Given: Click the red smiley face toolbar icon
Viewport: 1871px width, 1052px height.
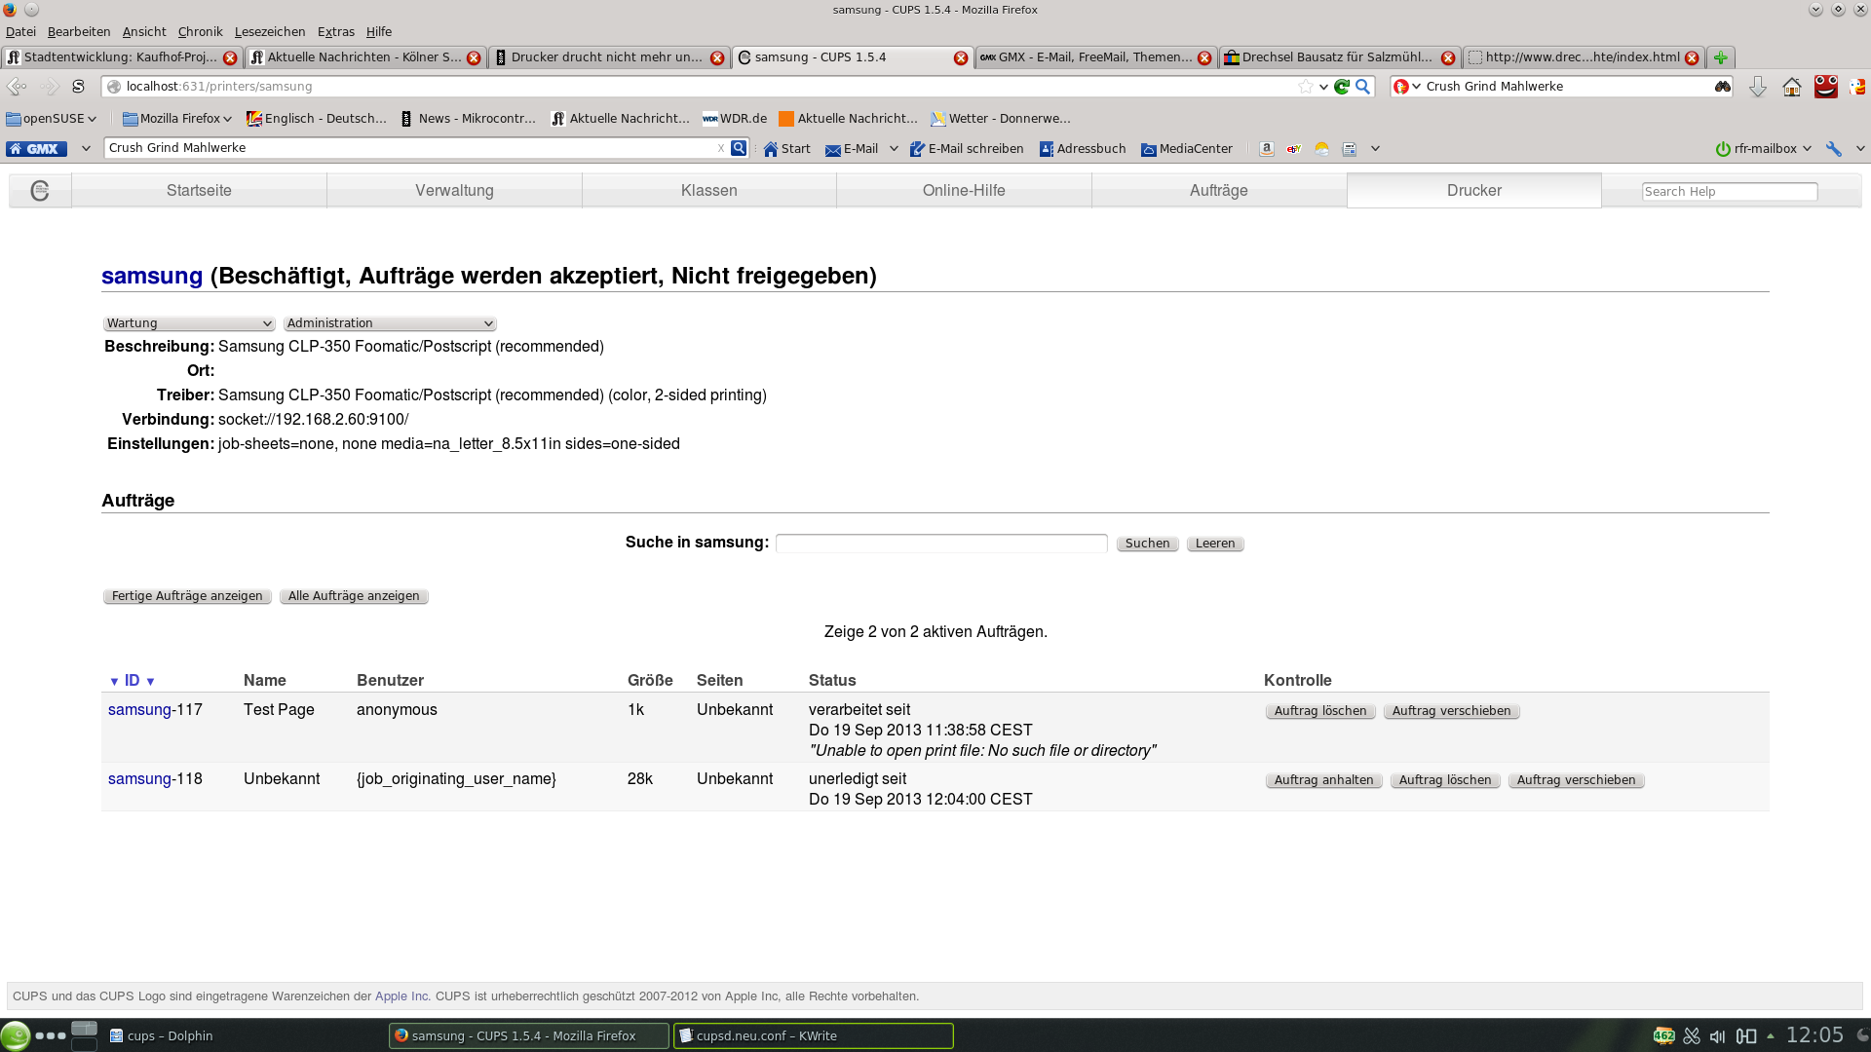Looking at the screenshot, I should [1825, 87].
